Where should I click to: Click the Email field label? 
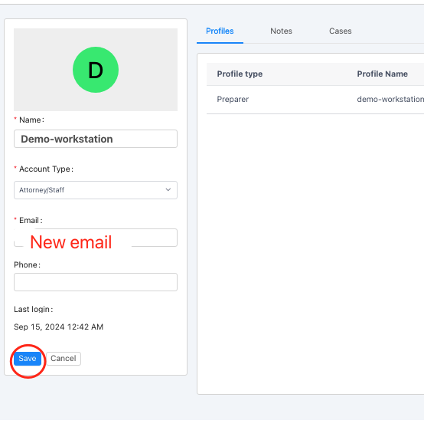point(31,220)
